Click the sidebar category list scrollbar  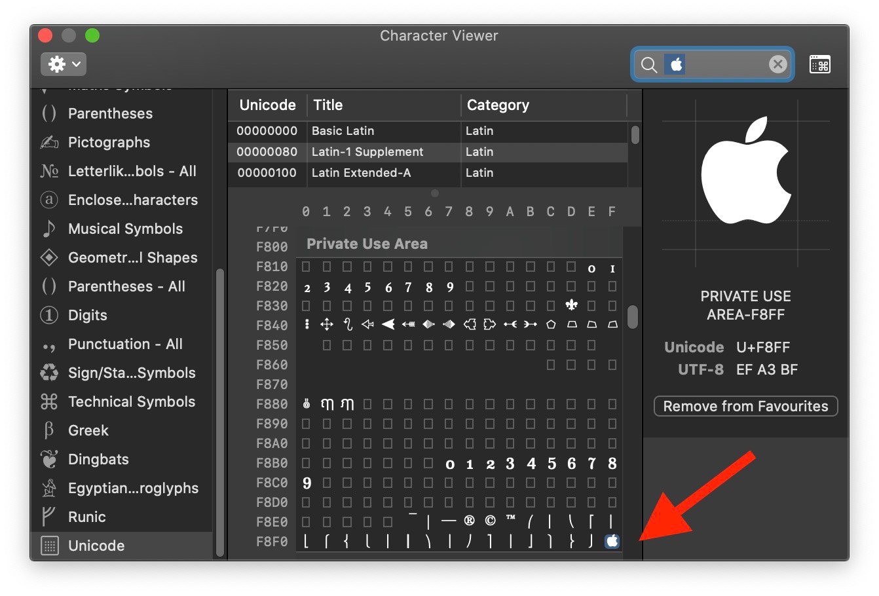coord(220,413)
